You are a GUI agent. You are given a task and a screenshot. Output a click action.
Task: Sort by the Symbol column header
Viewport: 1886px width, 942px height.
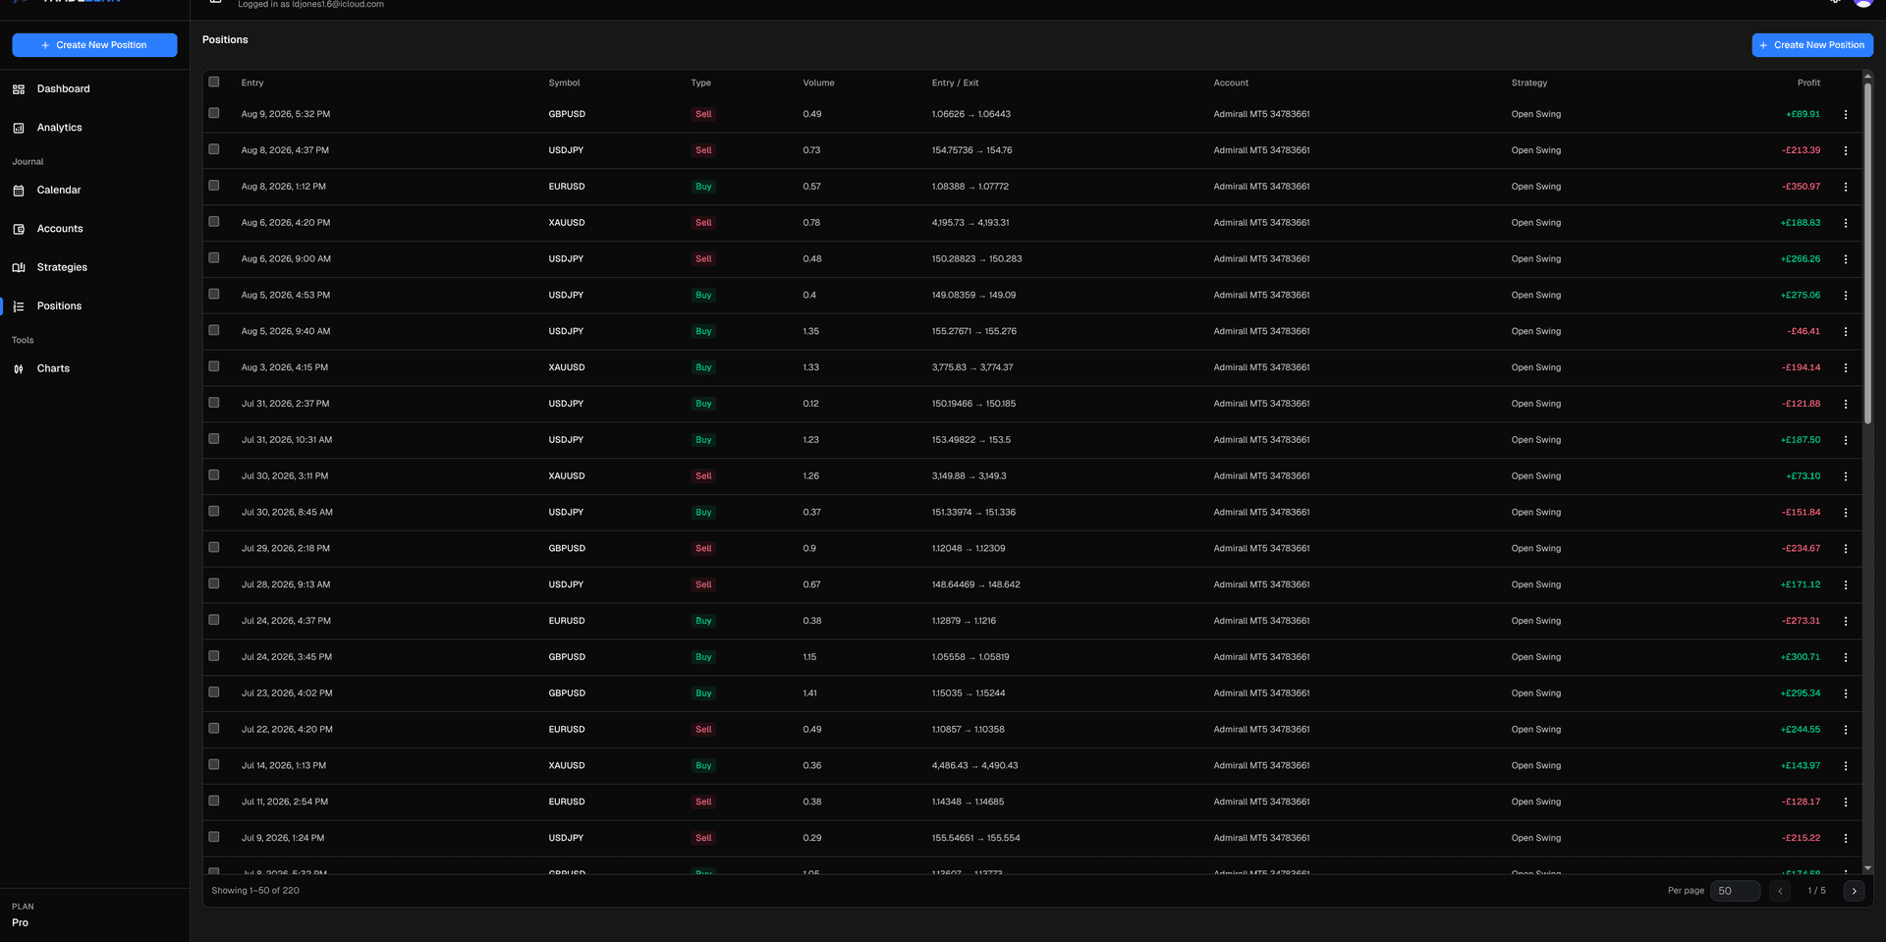pyautogui.click(x=564, y=83)
